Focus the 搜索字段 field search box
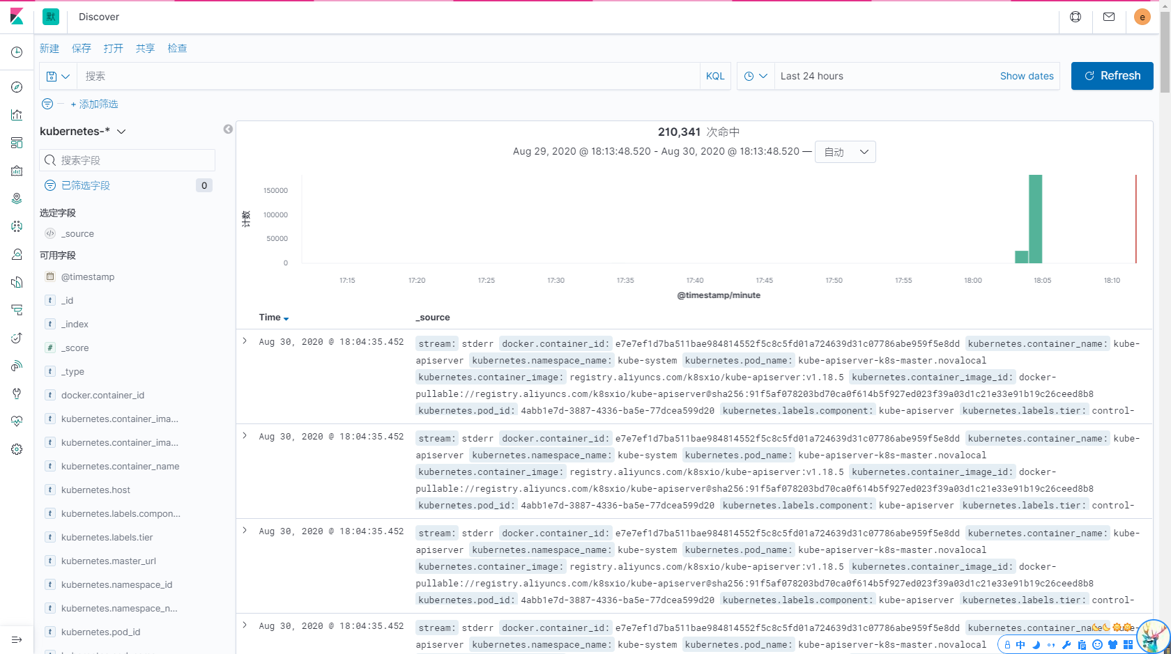1171x654 pixels. click(128, 160)
